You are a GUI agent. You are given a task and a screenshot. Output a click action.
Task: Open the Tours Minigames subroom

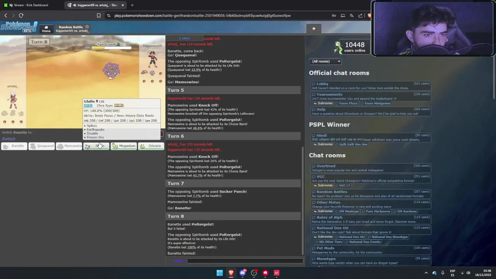(x=375, y=103)
